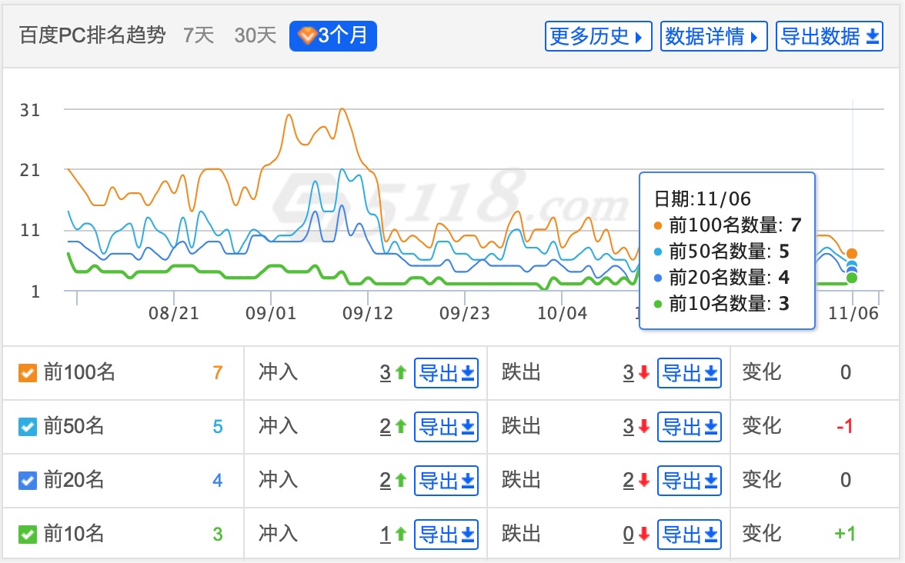This screenshot has height=563, width=905.
Task: Export the 前100名 跌出 data
Action: [690, 373]
